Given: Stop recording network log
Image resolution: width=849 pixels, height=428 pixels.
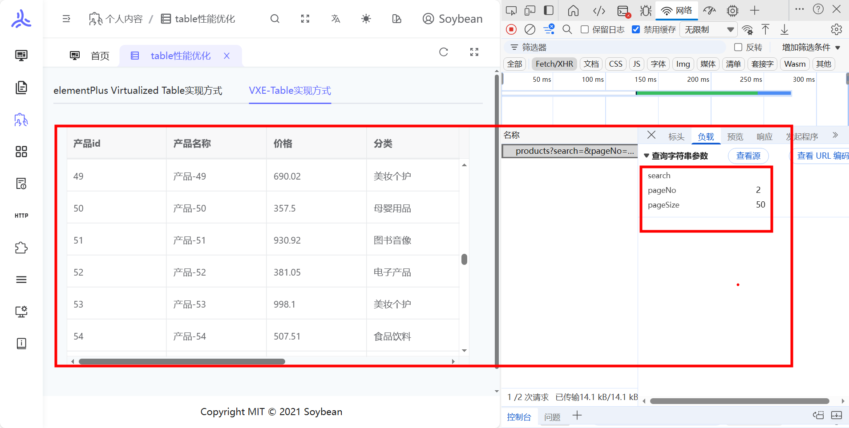Looking at the screenshot, I should coord(511,29).
